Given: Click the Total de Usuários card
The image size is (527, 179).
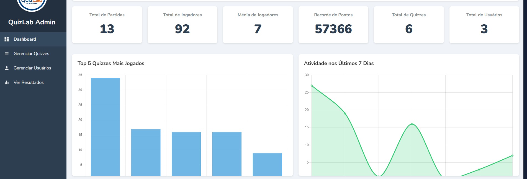Looking at the screenshot, I should (x=484, y=25).
